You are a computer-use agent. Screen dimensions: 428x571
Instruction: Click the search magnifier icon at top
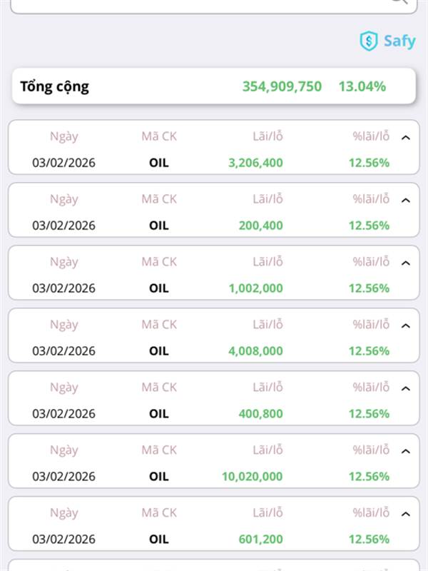tap(399, 1)
